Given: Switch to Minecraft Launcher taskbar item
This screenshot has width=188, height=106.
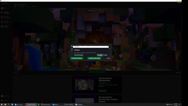Looking at the screenshot, I should (46, 105).
